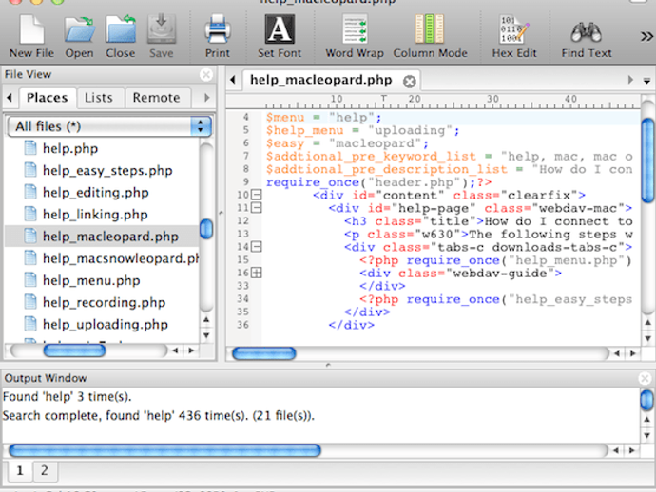This screenshot has height=492, width=656.
Task: Click the Output Window vertical scrollbar thumb
Action: click(x=646, y=400)
